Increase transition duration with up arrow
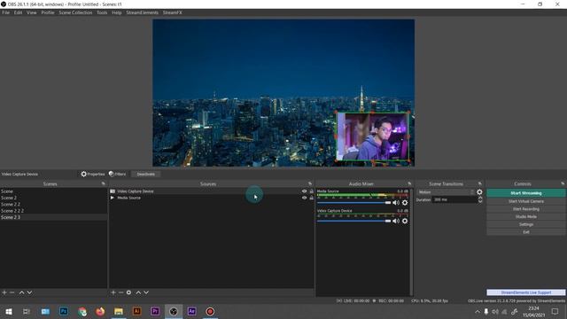This screenshot has height=319, width=567. point(480,198)
